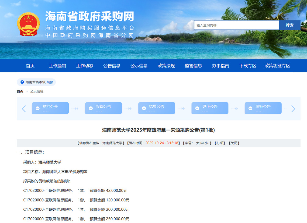Viewport: 307px width, 223px height.
Task: Click minus icon on 结果公告 step
Action: tap(144, 108)
